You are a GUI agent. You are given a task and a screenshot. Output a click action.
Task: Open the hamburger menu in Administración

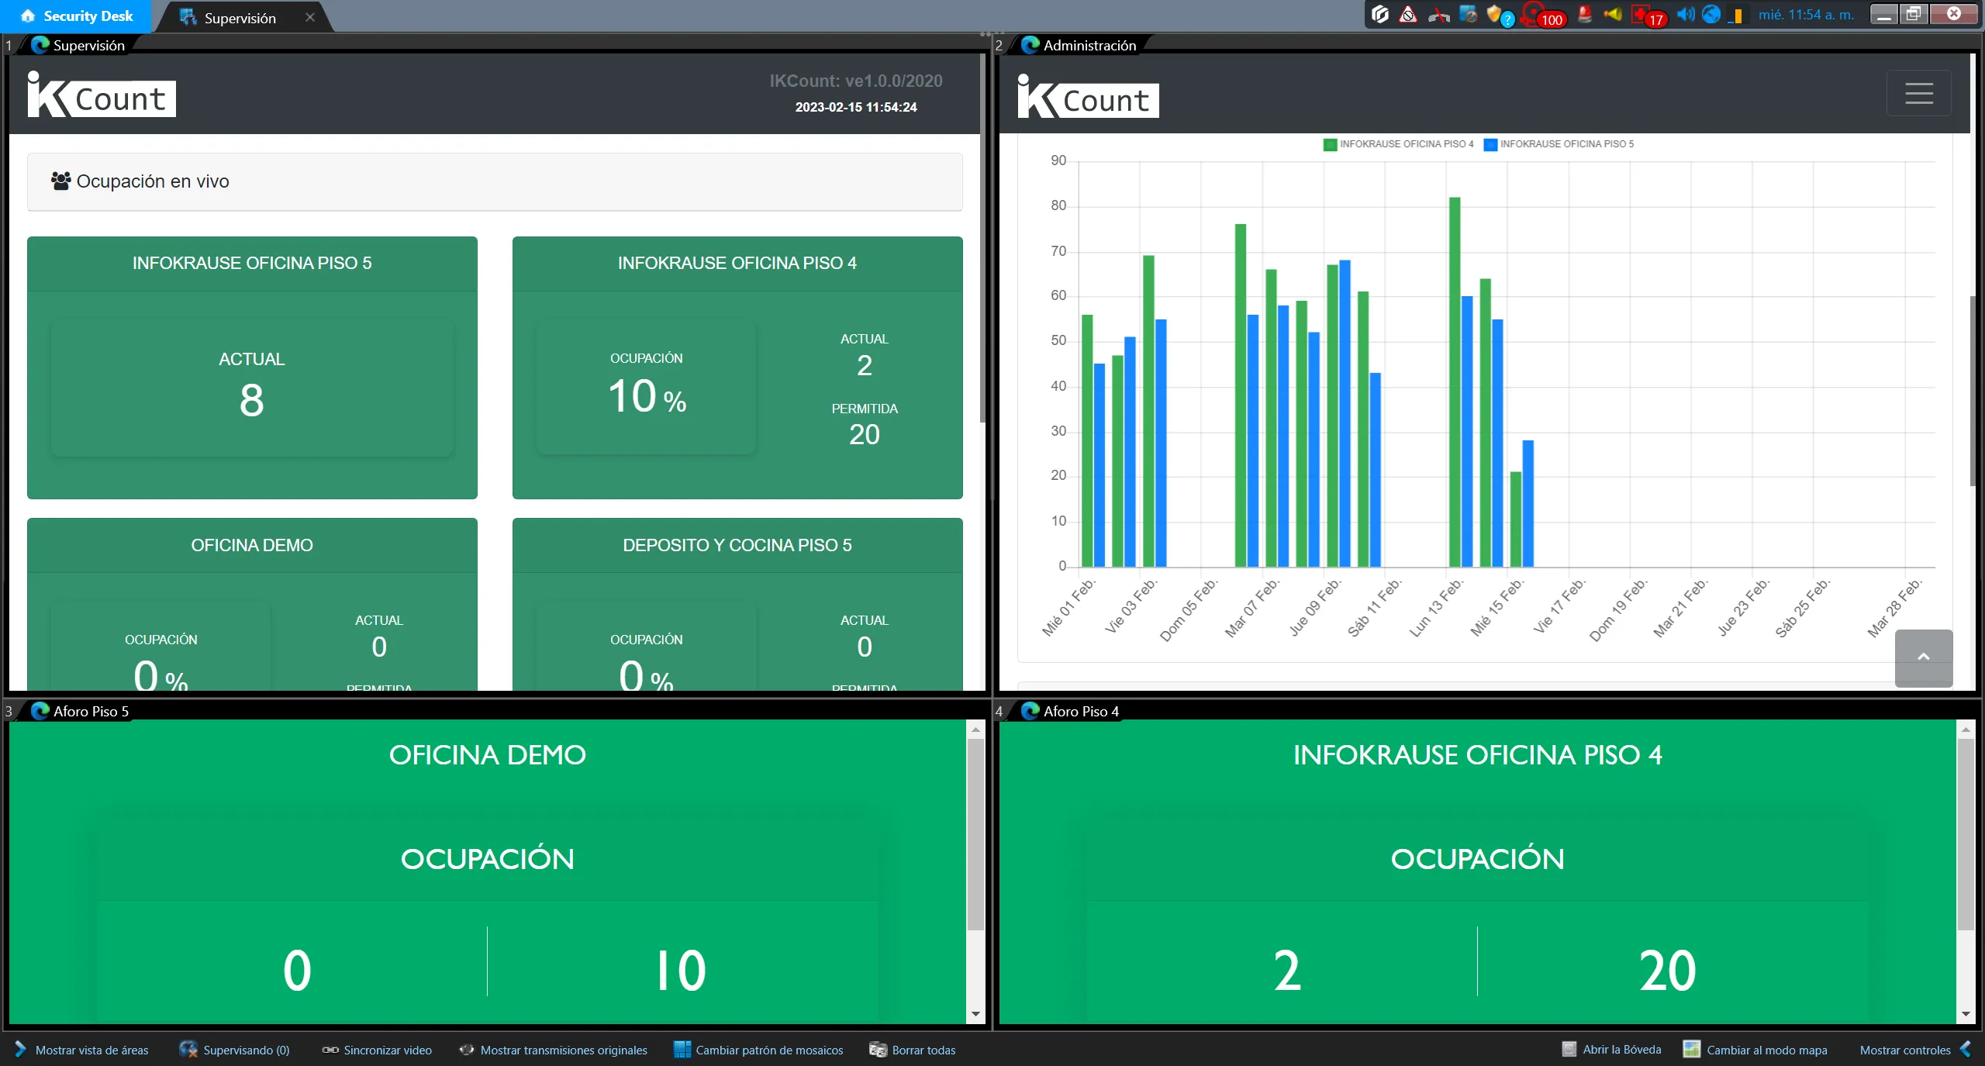point(1918,94)
